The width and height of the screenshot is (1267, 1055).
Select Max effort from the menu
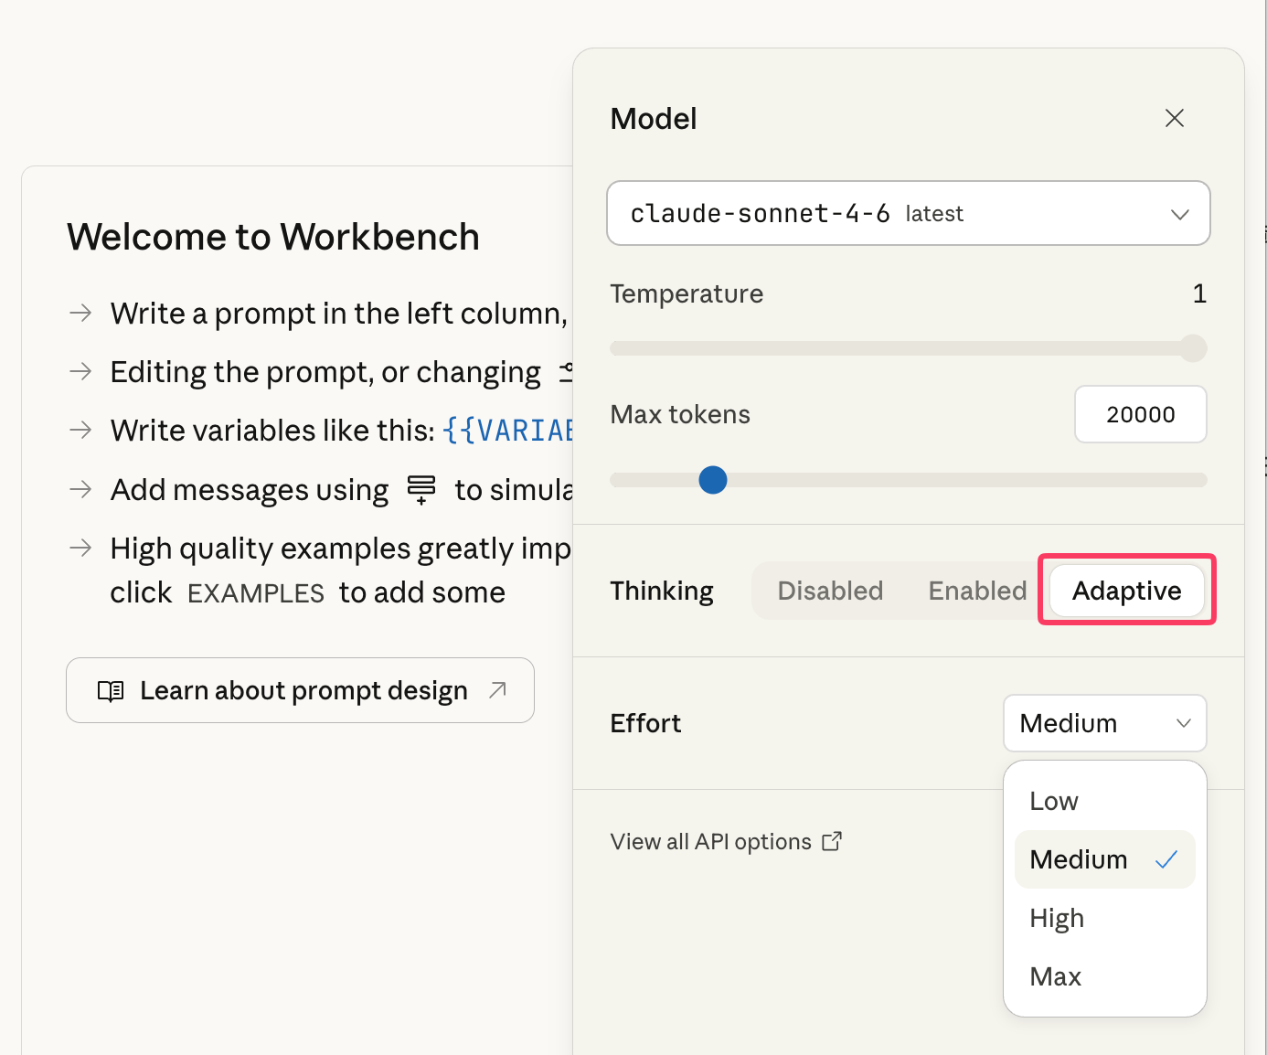(x=1055, y=975)
